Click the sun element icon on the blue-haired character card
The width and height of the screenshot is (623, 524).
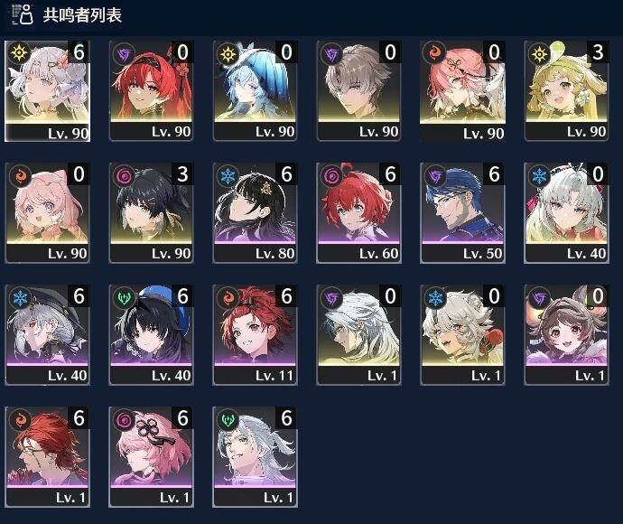228,53
